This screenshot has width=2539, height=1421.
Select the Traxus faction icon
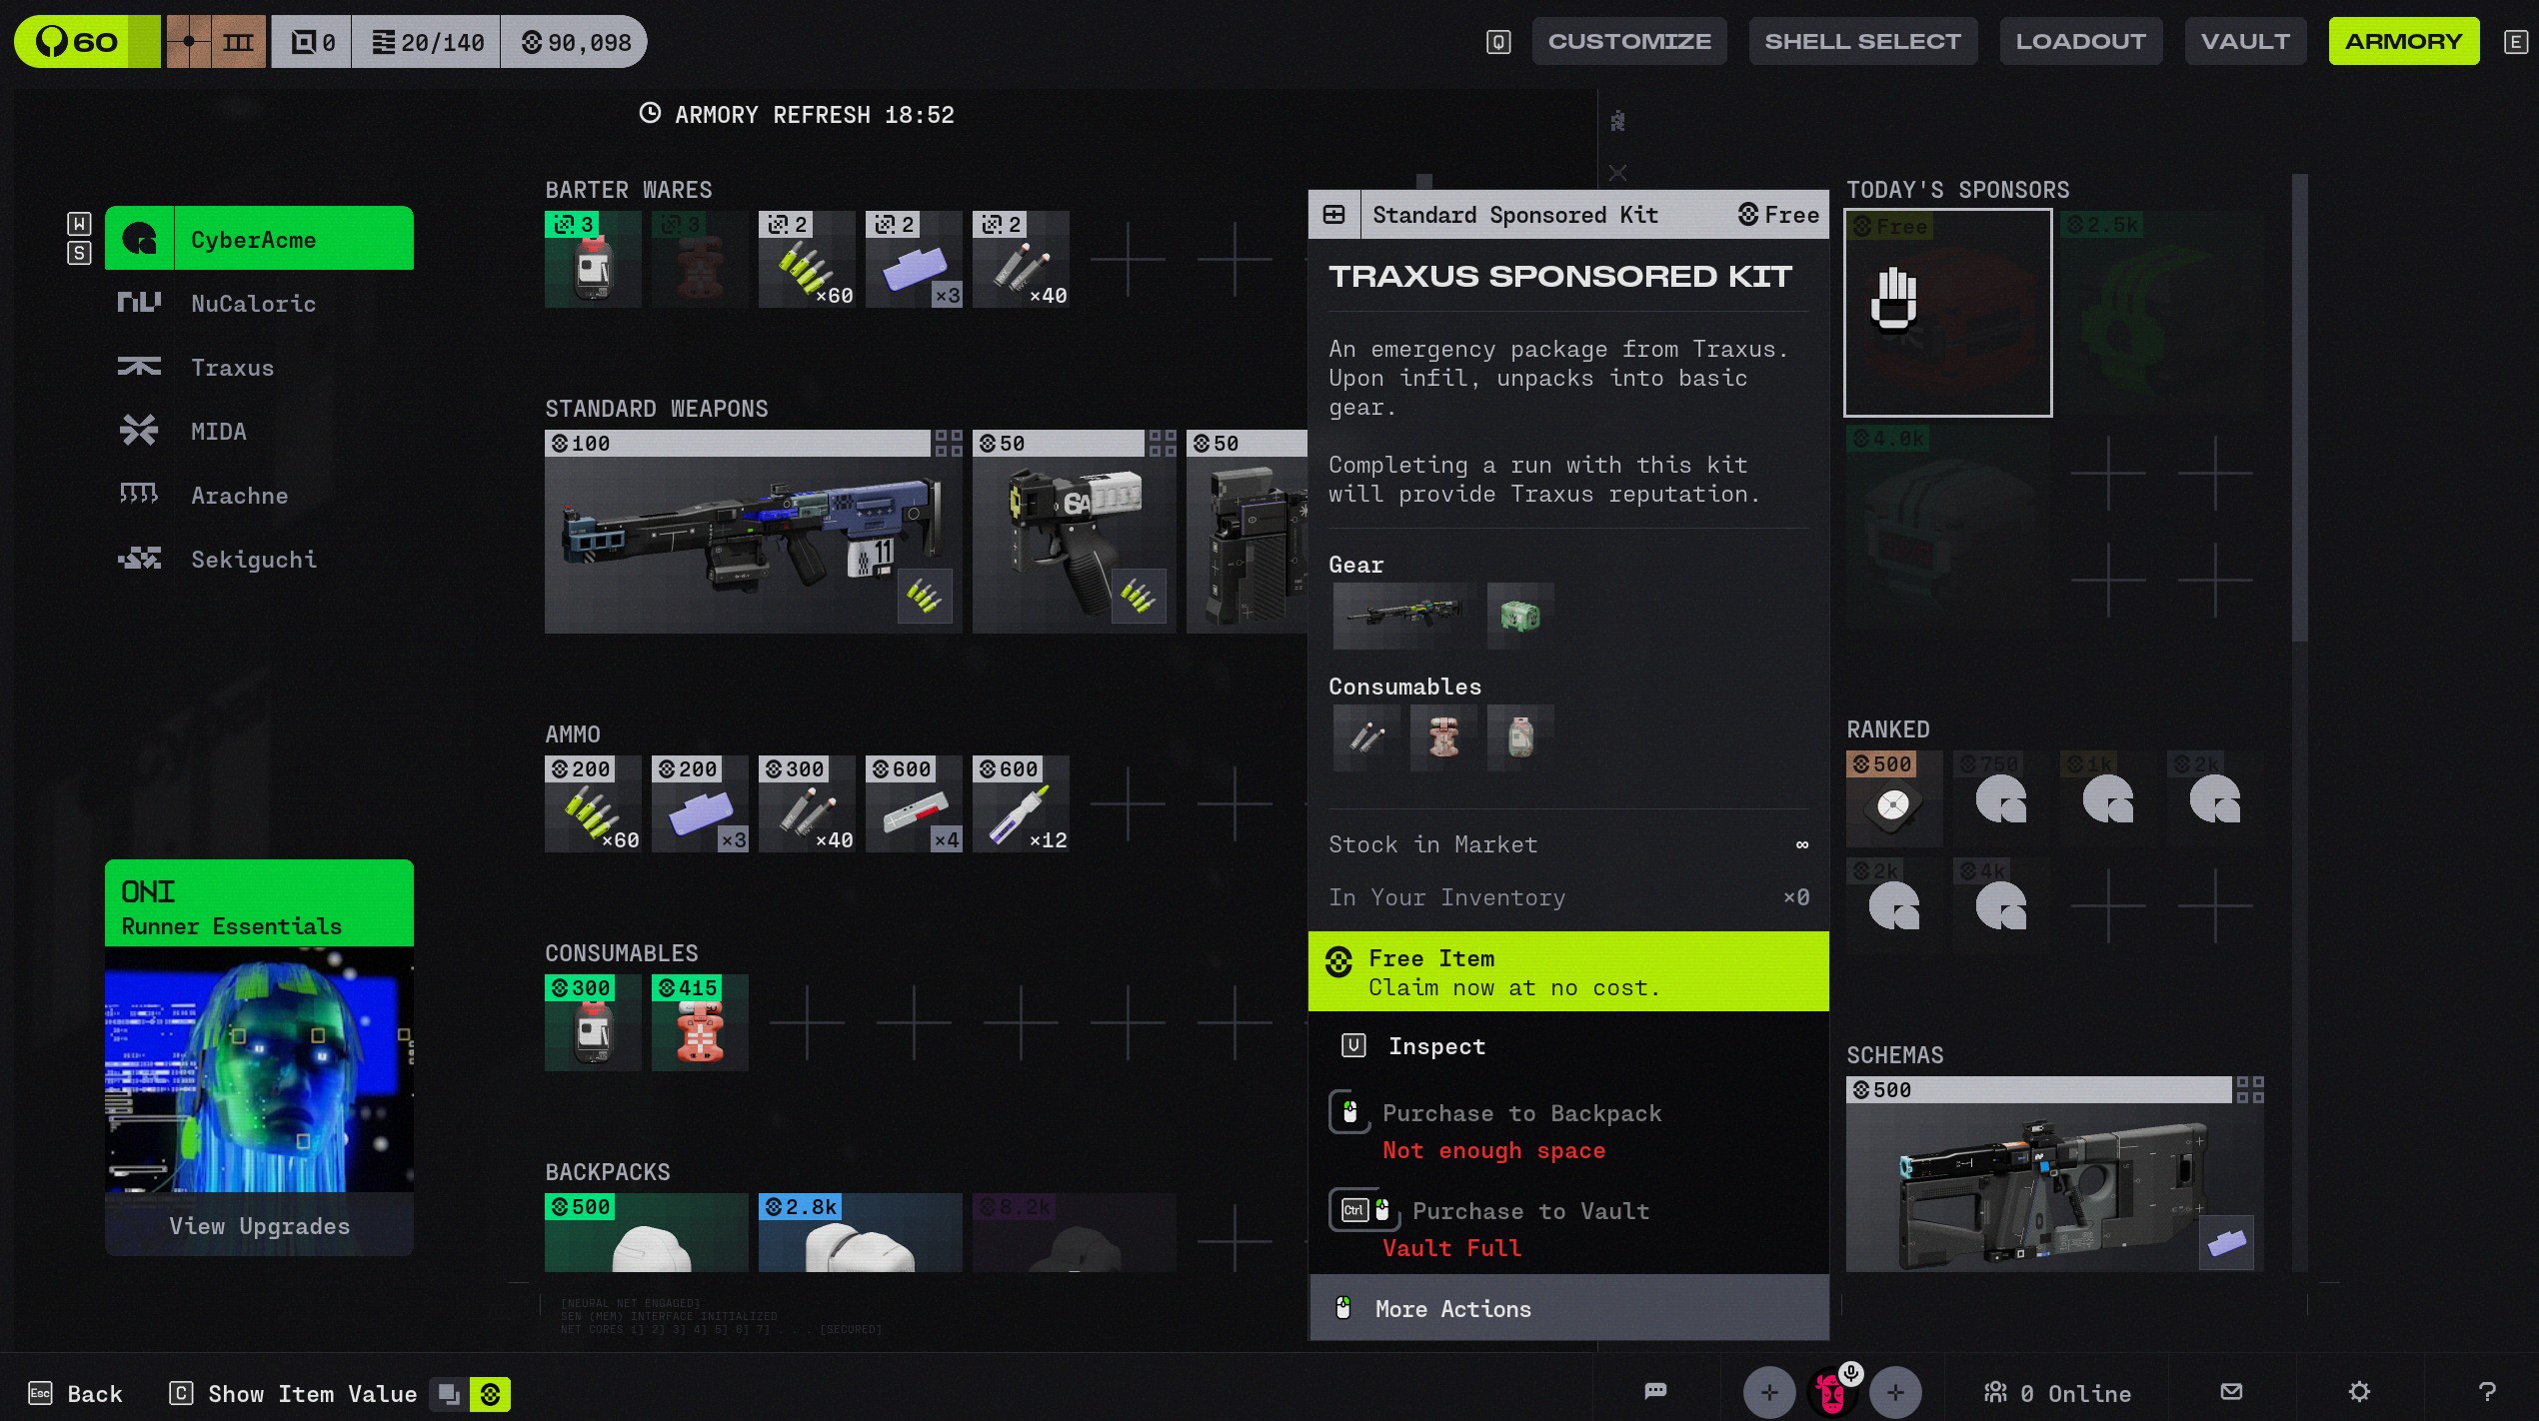tap(139, 367)
